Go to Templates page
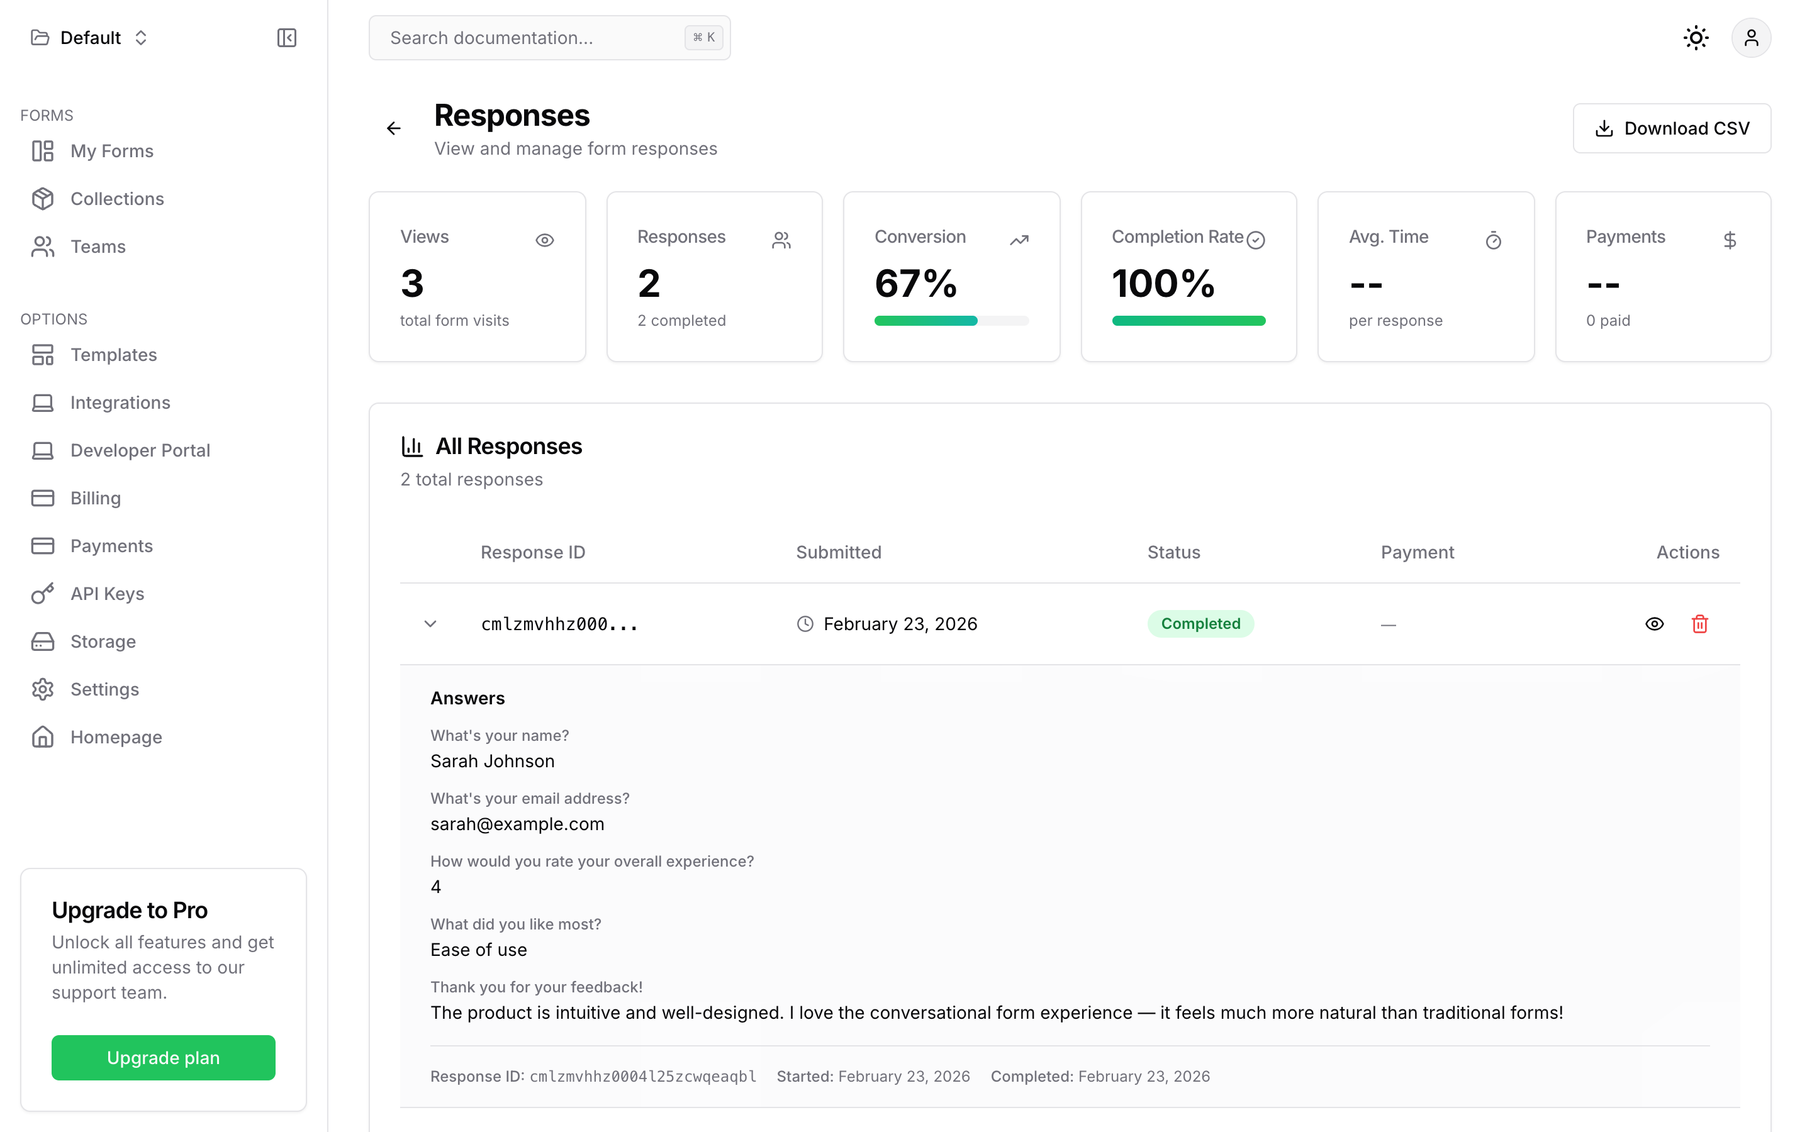The image size is (1812, 1132). coord(113,354)
